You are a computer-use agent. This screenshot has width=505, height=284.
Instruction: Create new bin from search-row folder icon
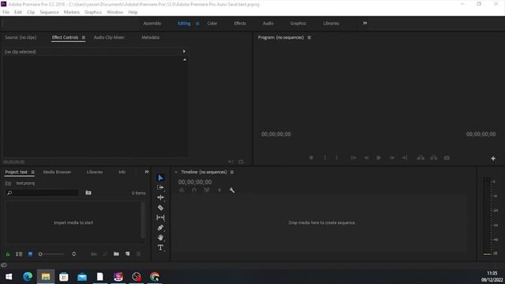coord(88,192)
